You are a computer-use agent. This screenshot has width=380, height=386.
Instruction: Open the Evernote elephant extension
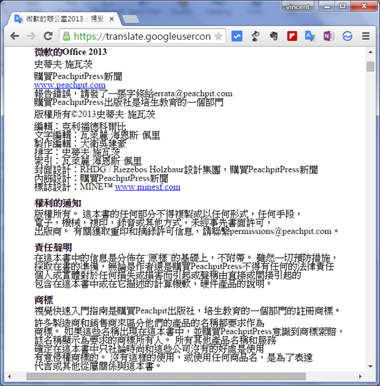click(273, 36)
